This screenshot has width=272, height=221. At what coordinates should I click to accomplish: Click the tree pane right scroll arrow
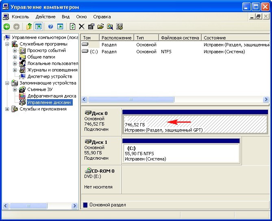coord(74,206)
